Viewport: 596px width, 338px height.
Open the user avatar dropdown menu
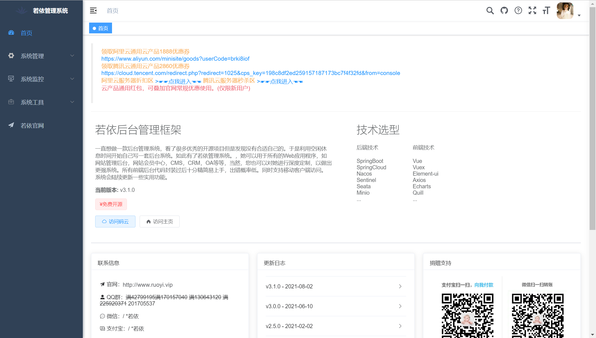coord(565,10)
